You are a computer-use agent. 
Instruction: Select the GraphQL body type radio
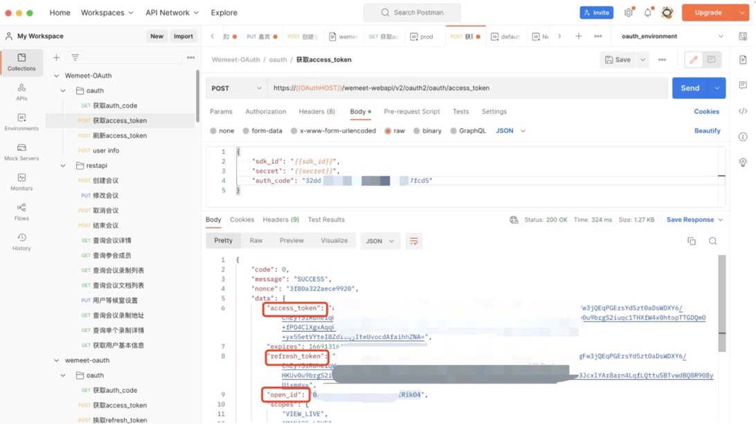[x=453, y=131]
